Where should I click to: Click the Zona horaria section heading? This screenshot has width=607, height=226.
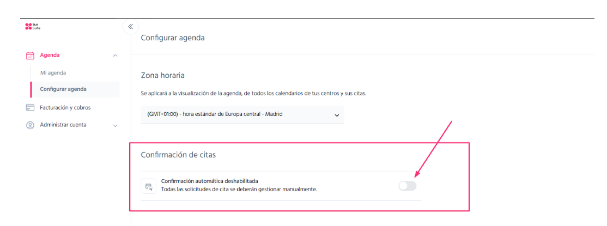click(x=162, y=75)
